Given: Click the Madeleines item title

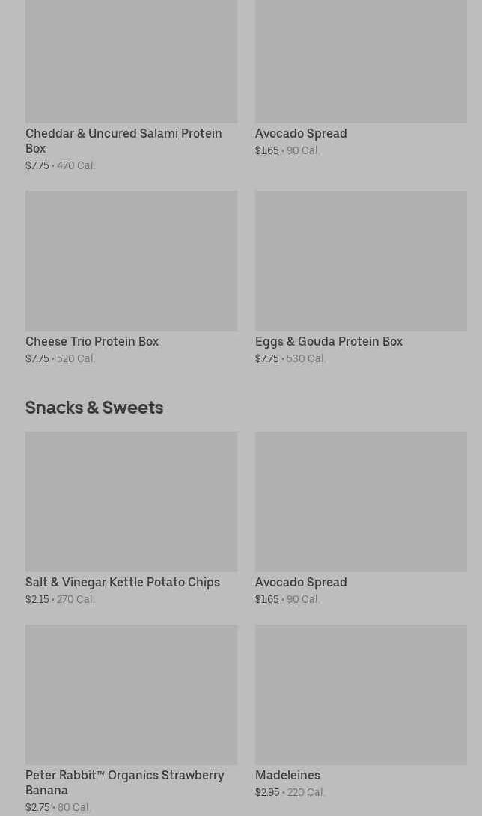Looking at the screenshot, I should tap(287, 775).
